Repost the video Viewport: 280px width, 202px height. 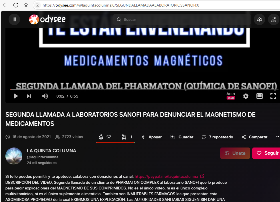pyautogui.click(x=217, y=137)
